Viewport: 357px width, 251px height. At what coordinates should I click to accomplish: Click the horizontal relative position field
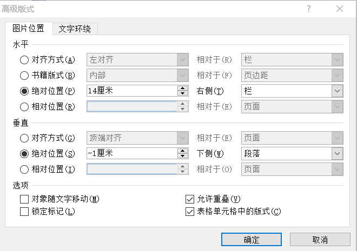132,106
